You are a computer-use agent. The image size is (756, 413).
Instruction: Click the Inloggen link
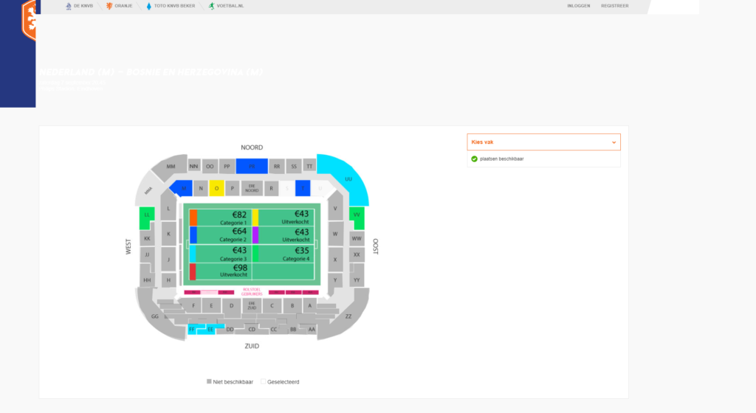pyautogui.click(x=578, y=6)
